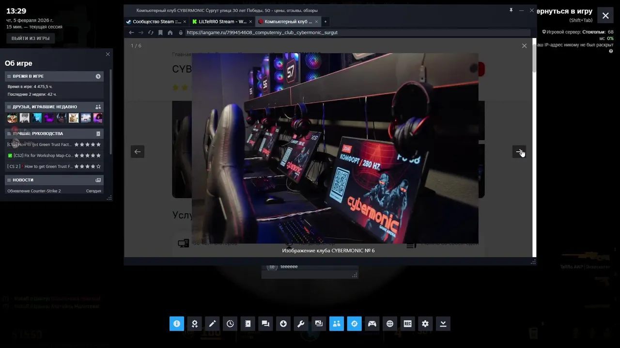Toggle the friends list button in the bottom toolbar
The width and height of the screenshot is (620, 348).
337,324
